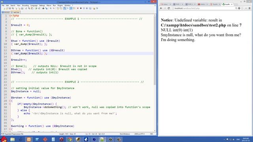
Task: Click the Redo toolbar icon
Action: 40,8
